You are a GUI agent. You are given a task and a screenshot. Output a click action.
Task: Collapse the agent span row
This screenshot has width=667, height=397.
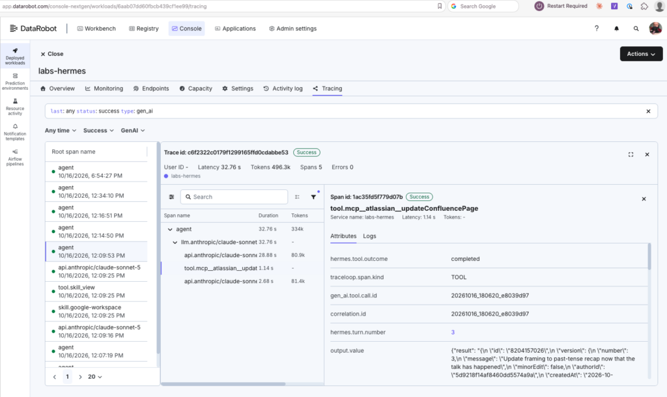pos(170,229)
